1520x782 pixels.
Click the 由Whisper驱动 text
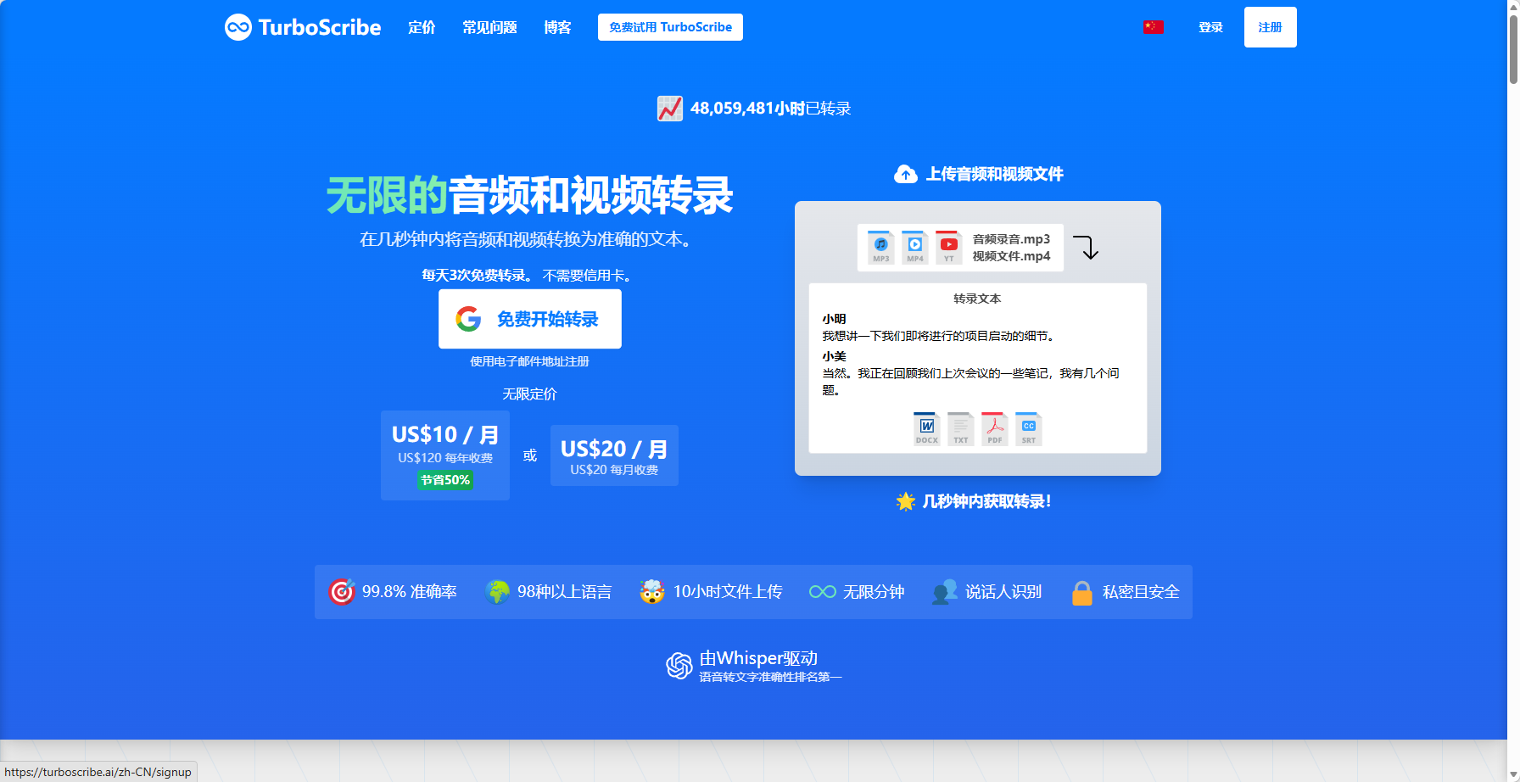click(x=758, y=658)
